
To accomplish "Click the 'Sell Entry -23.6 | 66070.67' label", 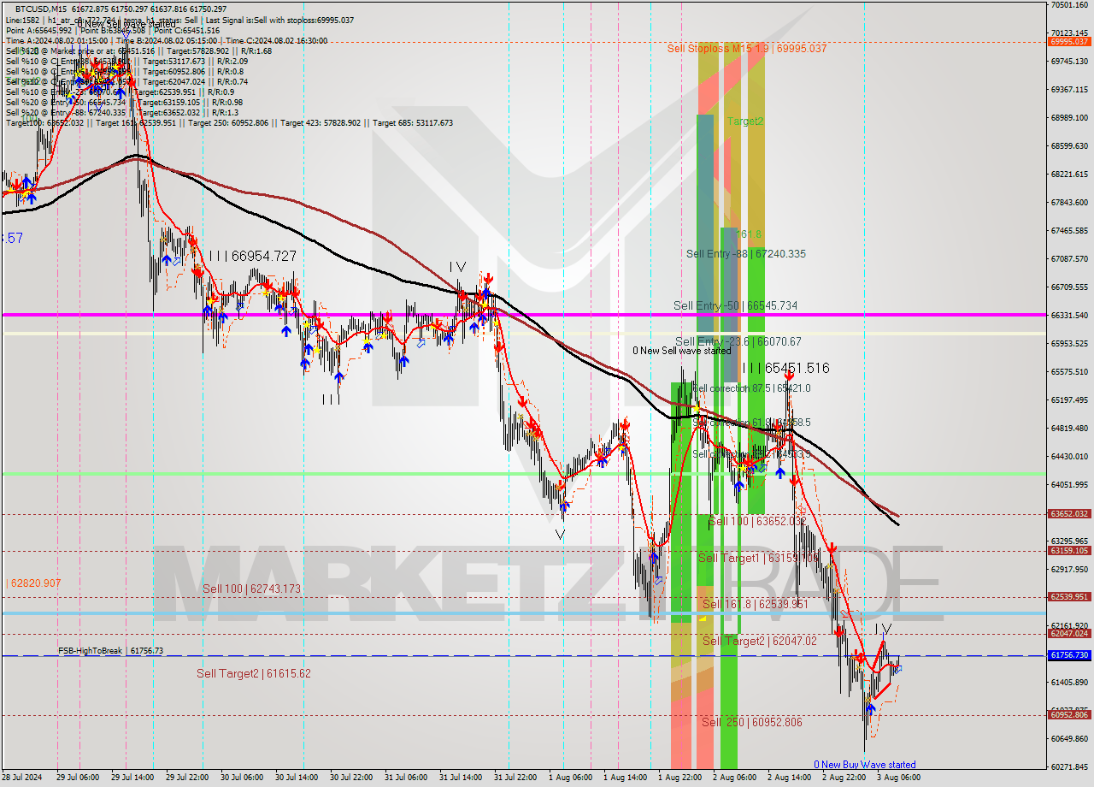I will pos(738,341).
